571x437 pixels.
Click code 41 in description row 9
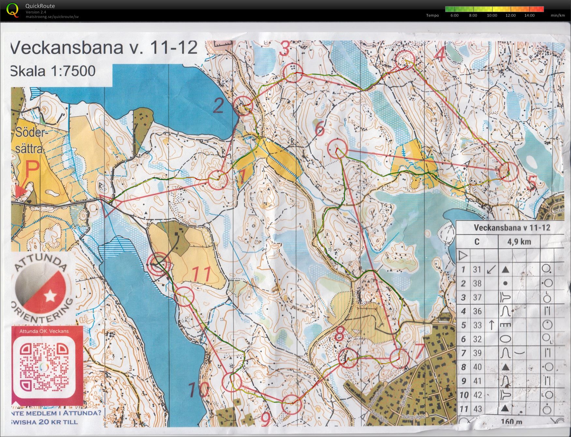(477, 381)
